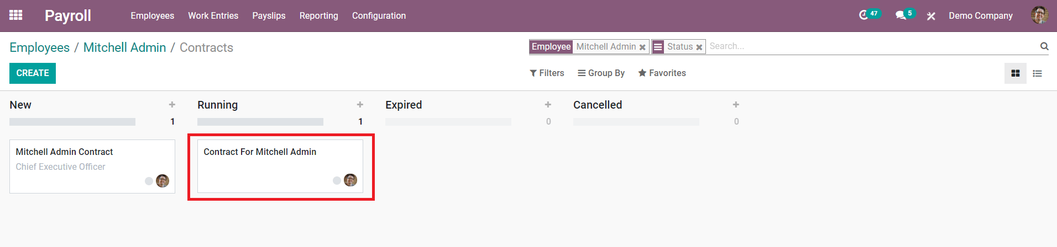This screenshot has width=1057, height=247.
Task: Switch to List view icon
Action: pos(1038,73)
